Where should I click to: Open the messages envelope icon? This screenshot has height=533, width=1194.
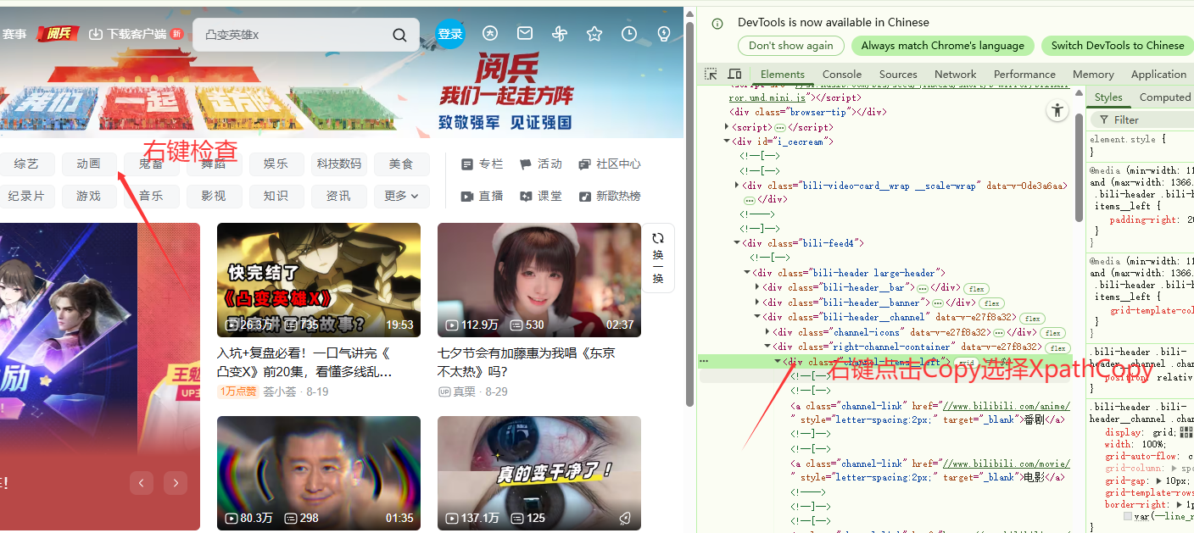pyautogui.click(x=525, y=34)
